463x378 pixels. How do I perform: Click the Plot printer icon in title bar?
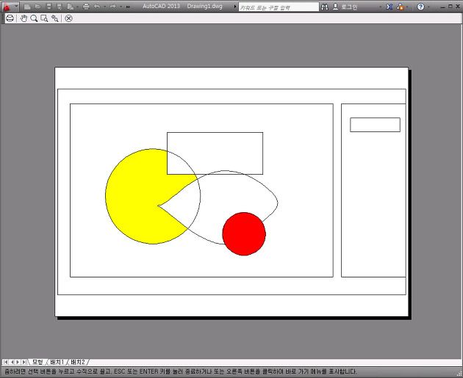[x=86, y=6]
